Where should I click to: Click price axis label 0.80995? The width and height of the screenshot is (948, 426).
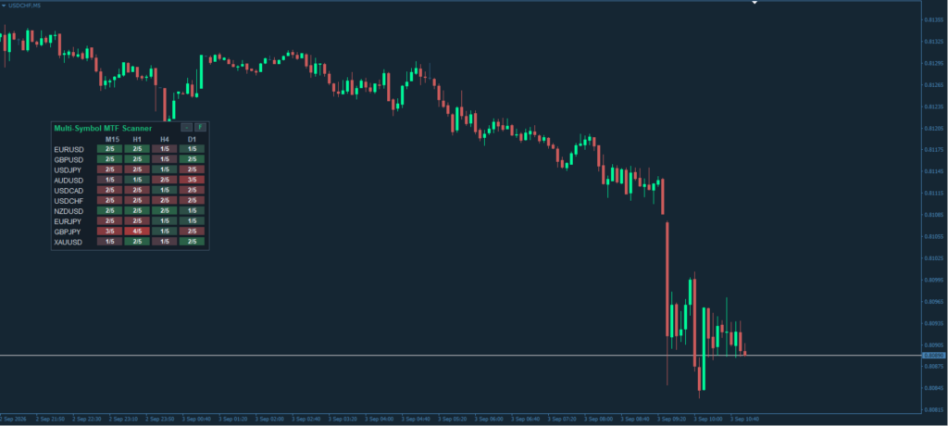[935, 280]
